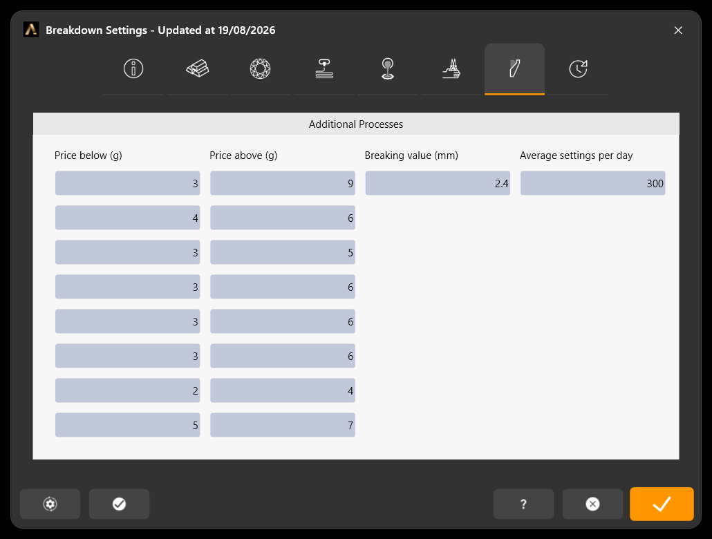Edit Price below field in first row
The width and height of the screenshot is (712, 539).
pos(128,183)
